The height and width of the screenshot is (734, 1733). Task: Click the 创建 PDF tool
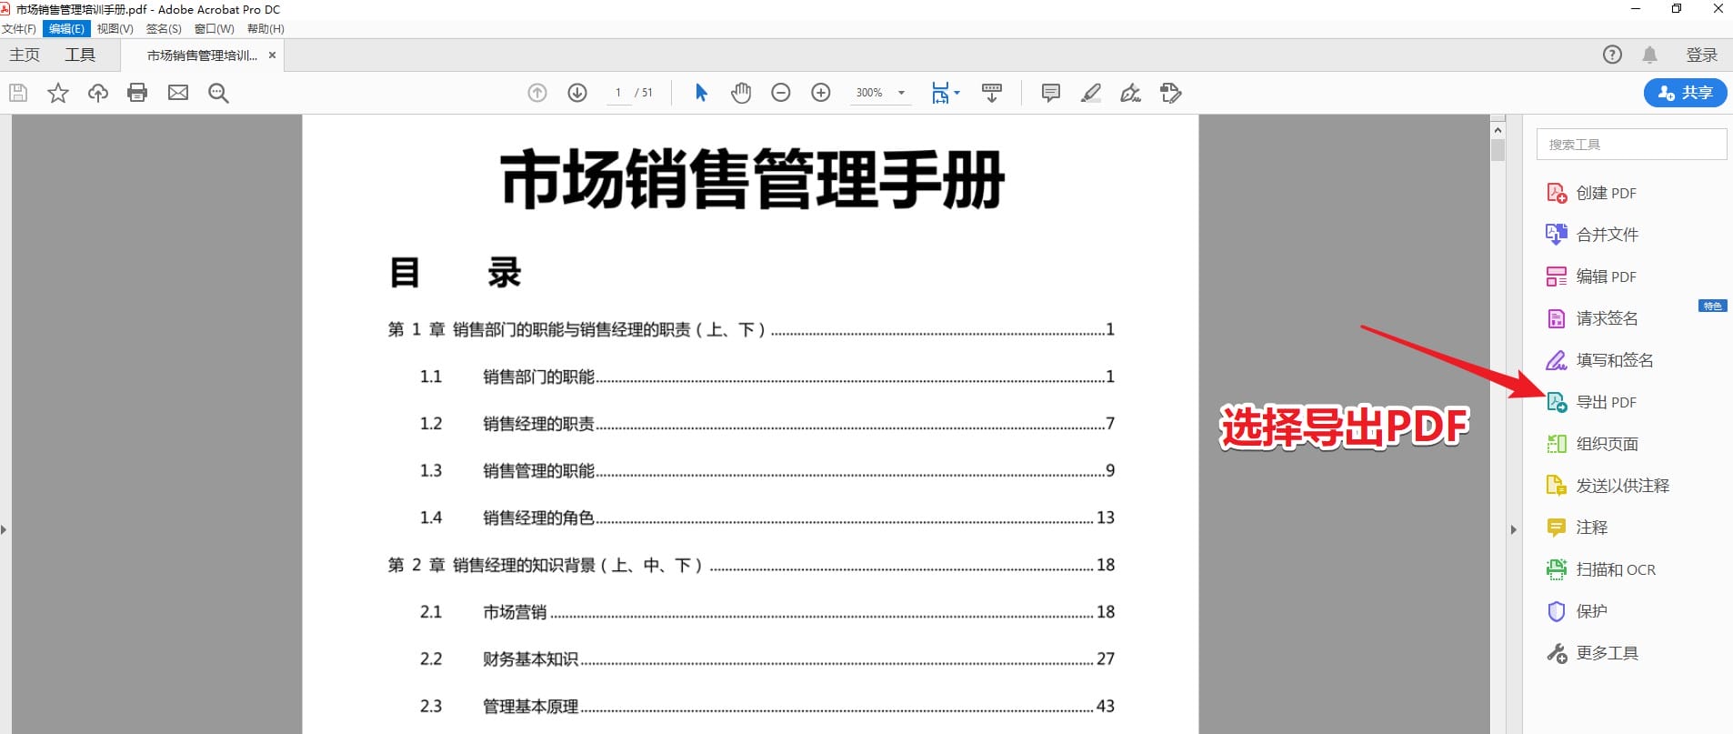(x=1591, y=193)
